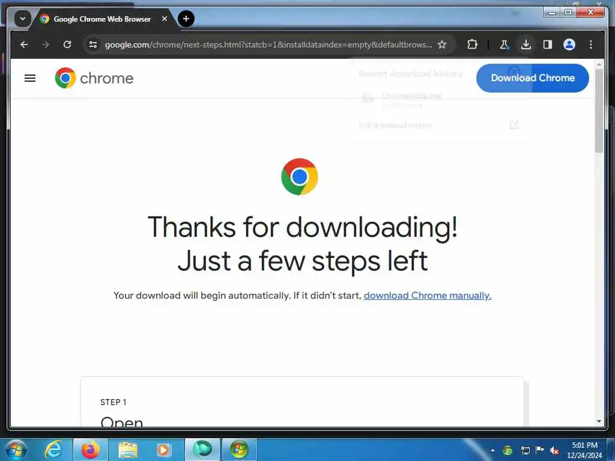Open the Chrome three-dot menu
This screenshot has height=461, width=615.
591,44
